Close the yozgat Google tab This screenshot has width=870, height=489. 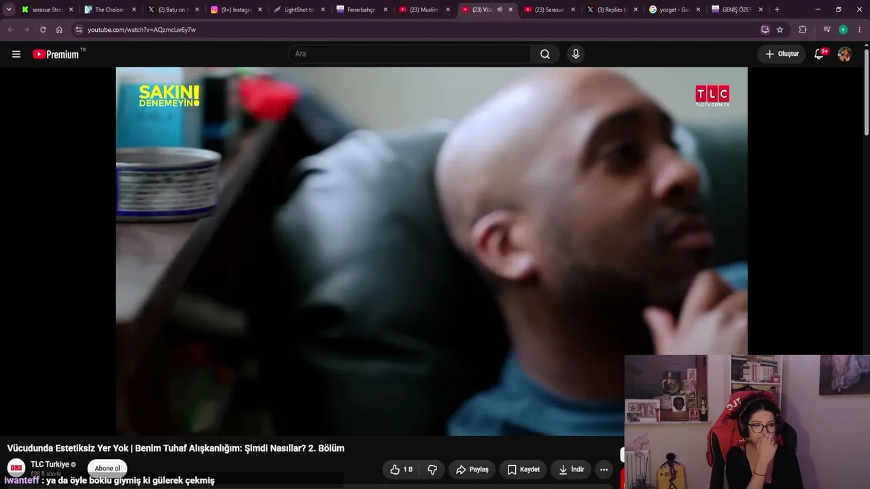[x=698, y=10]
